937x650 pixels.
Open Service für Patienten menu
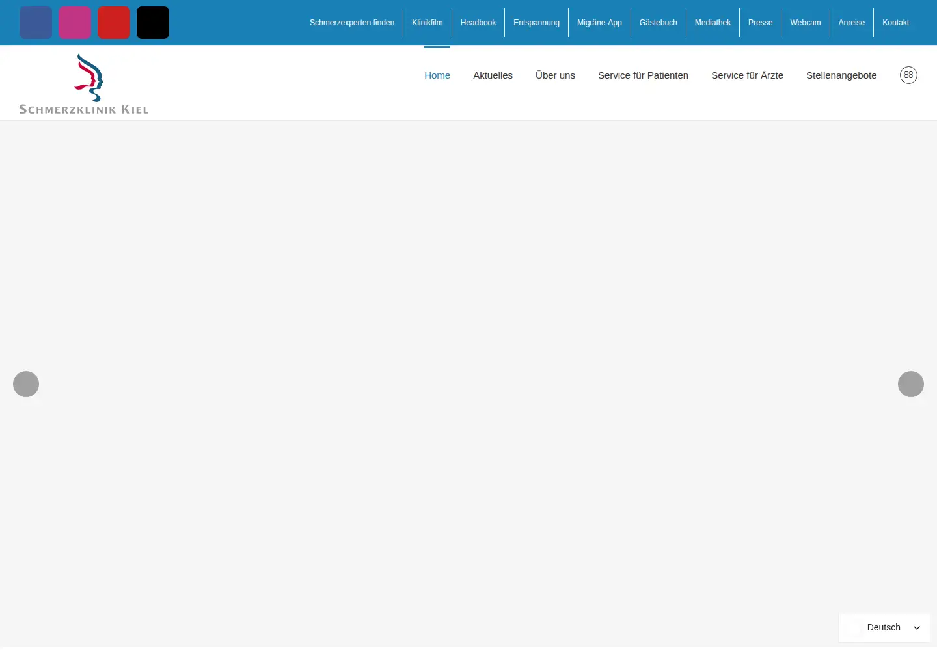643,75
